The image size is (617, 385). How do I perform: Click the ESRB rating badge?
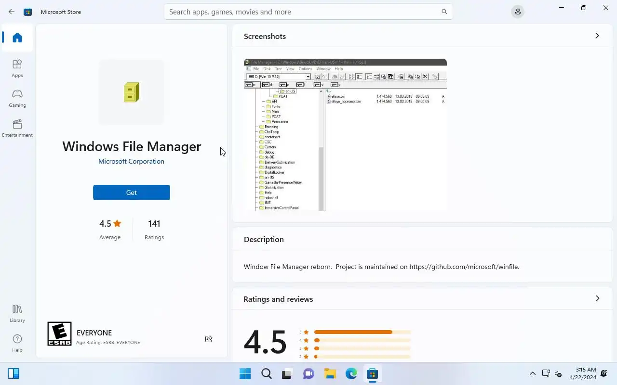point(59,334)
